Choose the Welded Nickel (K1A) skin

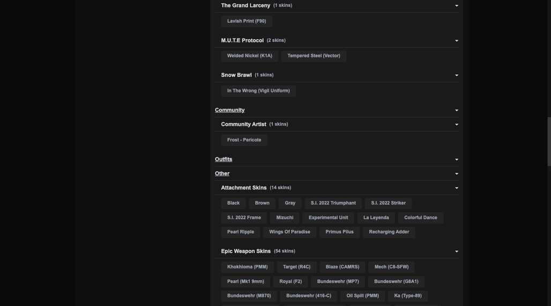coord(249,56)
